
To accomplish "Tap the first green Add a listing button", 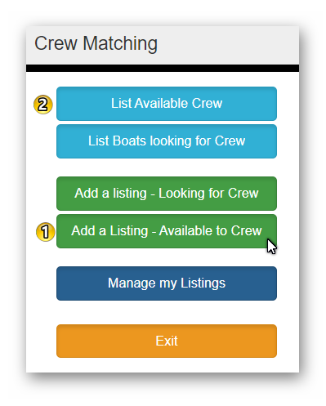I will tap(167, 194).
